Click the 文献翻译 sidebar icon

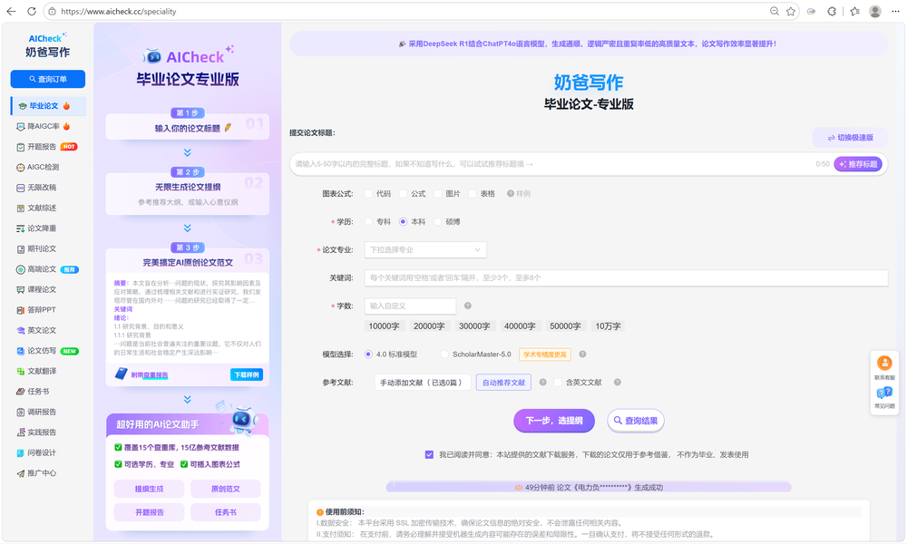[x=20, y=371]
